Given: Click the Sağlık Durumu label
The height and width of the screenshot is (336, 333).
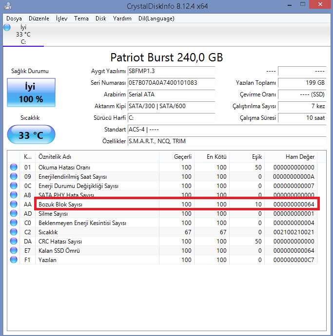Looking at the screenshot, I should pos(30,71).
